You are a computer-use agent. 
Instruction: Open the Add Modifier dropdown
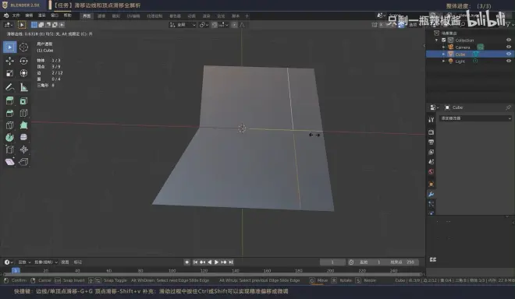tap(475, 118)
